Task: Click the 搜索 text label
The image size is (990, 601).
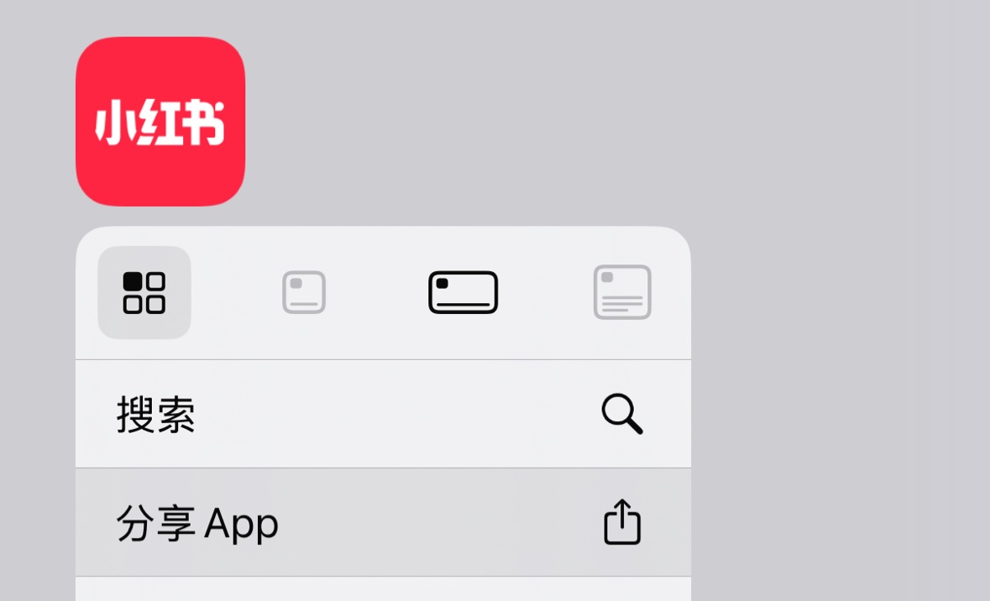Action: (x=156, y=415)
